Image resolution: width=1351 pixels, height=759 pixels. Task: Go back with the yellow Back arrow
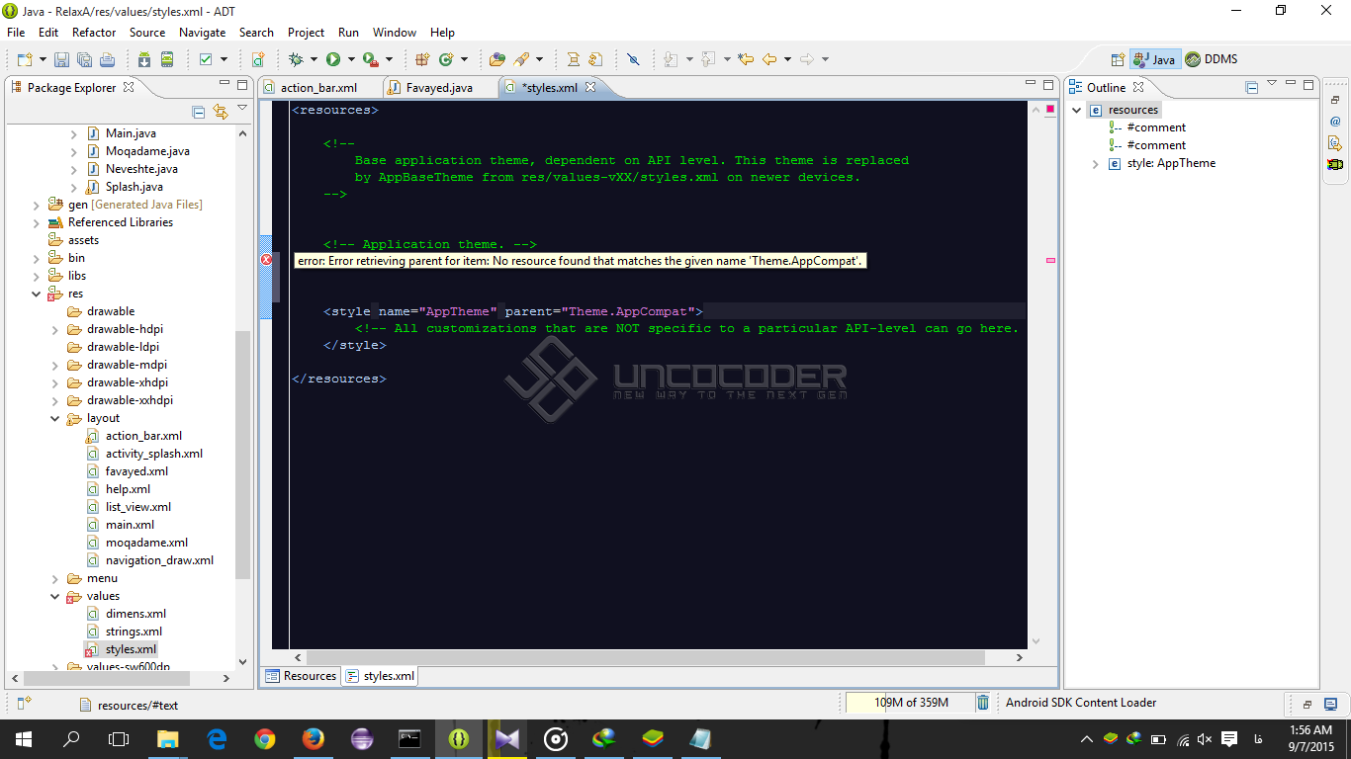tap(769, 59)
